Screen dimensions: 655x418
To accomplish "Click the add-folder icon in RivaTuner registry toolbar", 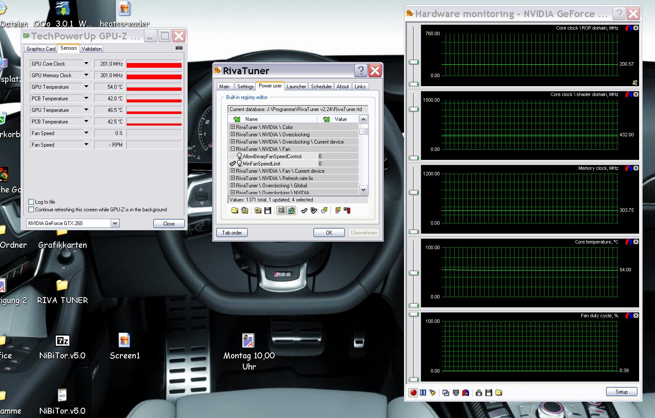I will click(258, 211).
